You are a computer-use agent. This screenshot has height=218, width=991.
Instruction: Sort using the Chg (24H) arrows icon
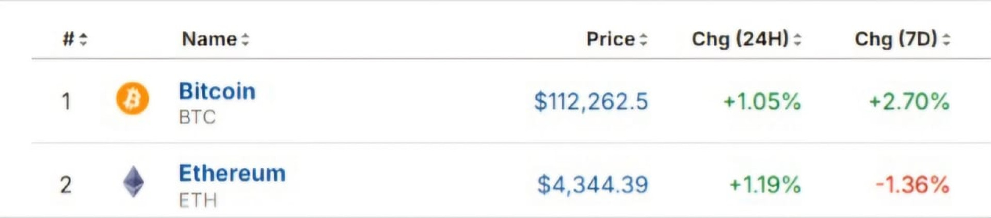click(x=797, y=39)
